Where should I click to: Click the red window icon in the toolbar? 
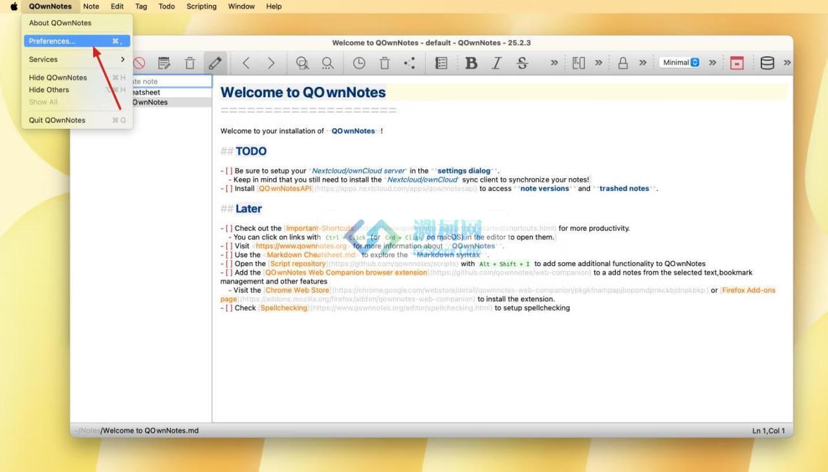[x=737, y=63]
